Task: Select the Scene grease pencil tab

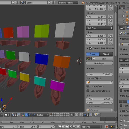Action: [93, 54]
